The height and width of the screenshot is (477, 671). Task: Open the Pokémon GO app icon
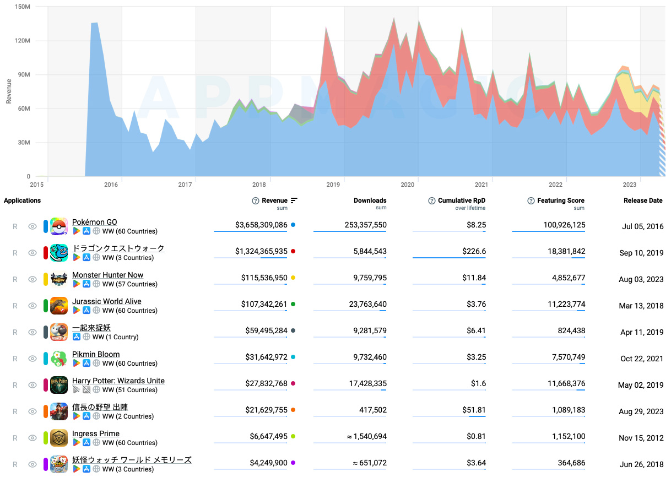coord(59,226)
